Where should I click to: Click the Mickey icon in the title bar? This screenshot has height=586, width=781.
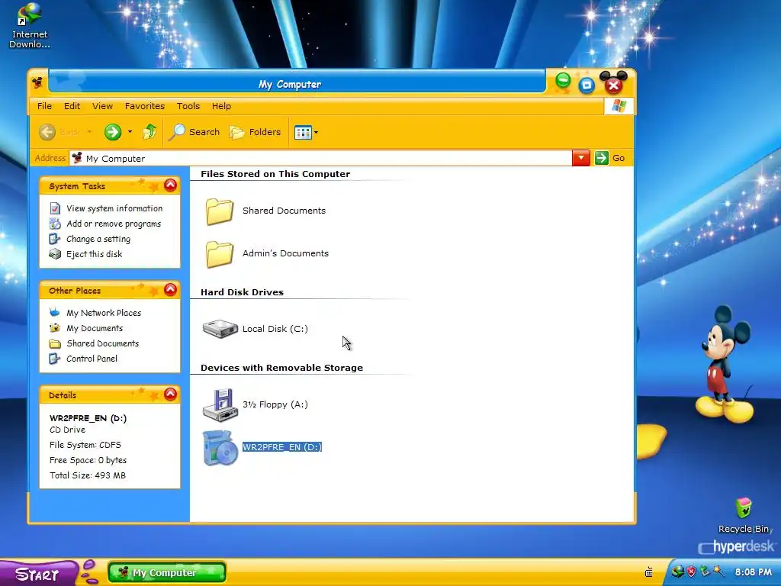(x=37, y=82)
